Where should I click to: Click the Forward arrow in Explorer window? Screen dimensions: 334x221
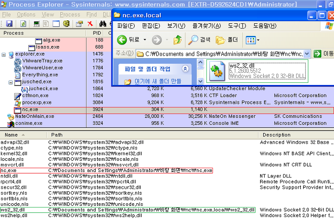[157, 40]
